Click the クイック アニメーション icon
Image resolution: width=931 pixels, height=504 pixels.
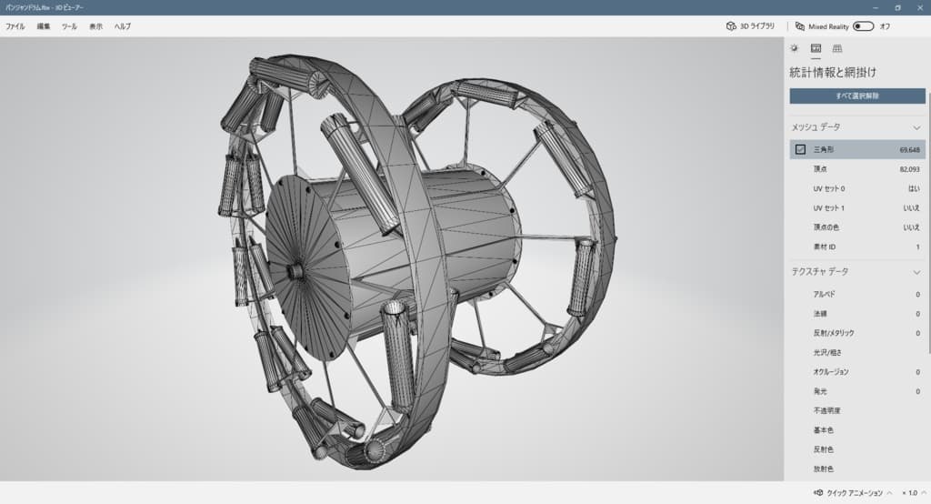point(818,493)
